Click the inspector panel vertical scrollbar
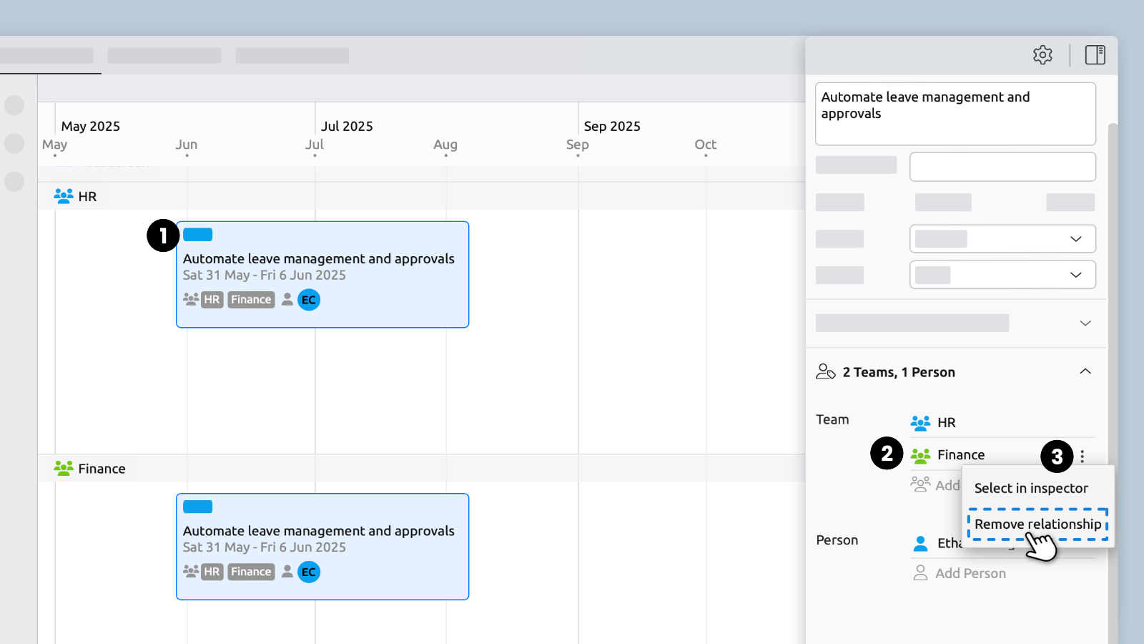The image size is (1144, 644). click(x=1112, y=383)
